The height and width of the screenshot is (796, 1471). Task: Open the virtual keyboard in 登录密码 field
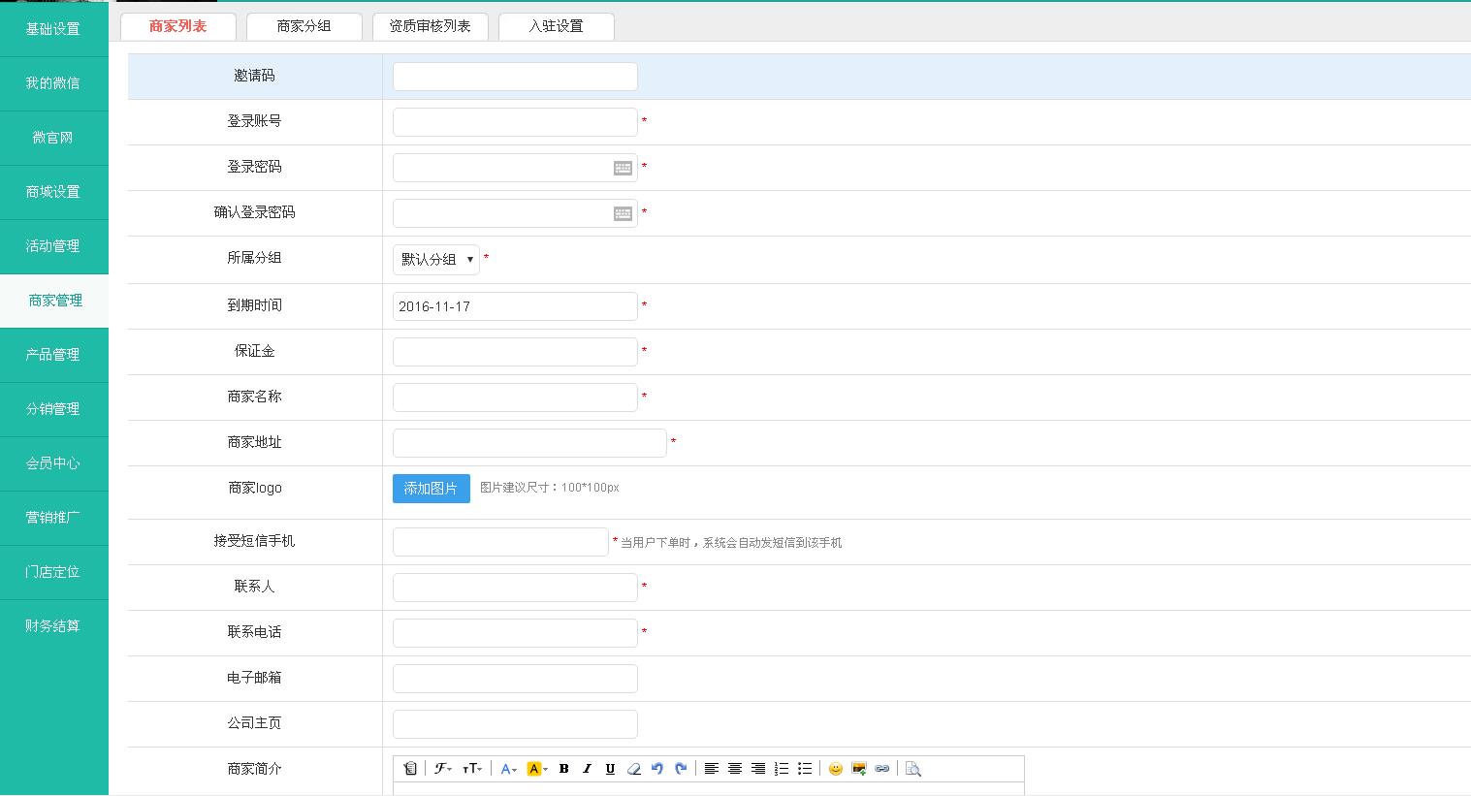coord(623,169)
